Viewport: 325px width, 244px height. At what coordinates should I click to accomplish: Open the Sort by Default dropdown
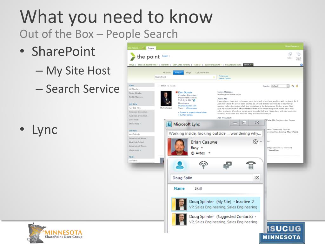(x=280, y=86)
